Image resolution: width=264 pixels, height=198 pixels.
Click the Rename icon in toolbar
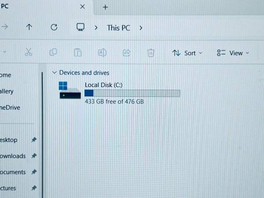click(102, 52)
